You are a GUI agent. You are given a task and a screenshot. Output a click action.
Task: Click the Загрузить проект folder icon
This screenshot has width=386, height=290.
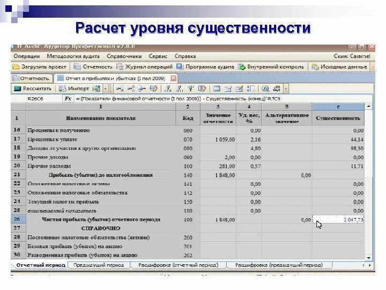coord(16,67)
